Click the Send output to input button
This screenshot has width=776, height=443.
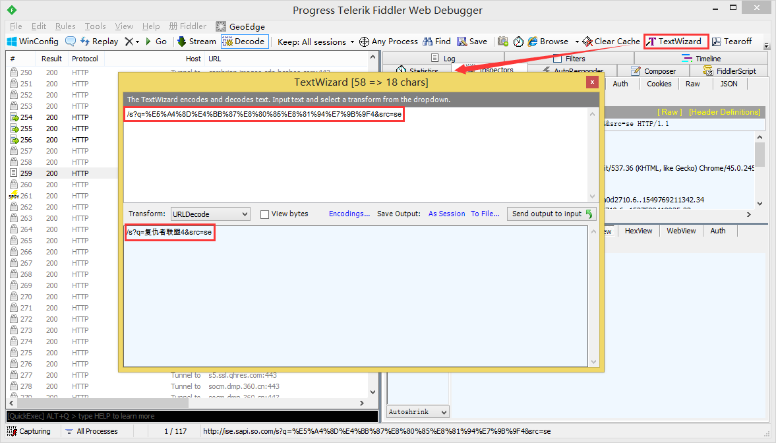click(x=552, y=214)
